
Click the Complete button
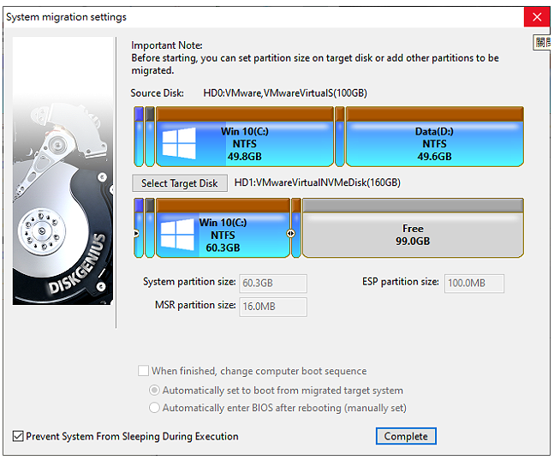406,436
